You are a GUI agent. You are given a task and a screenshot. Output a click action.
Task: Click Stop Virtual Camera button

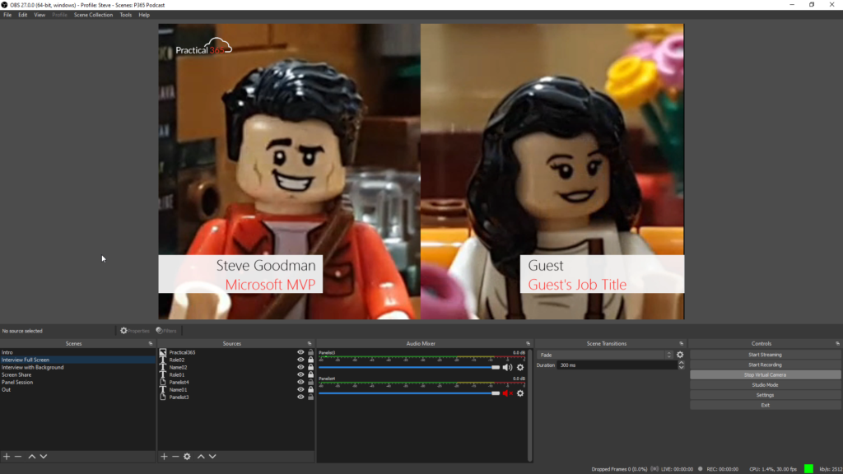pos(765,375)
